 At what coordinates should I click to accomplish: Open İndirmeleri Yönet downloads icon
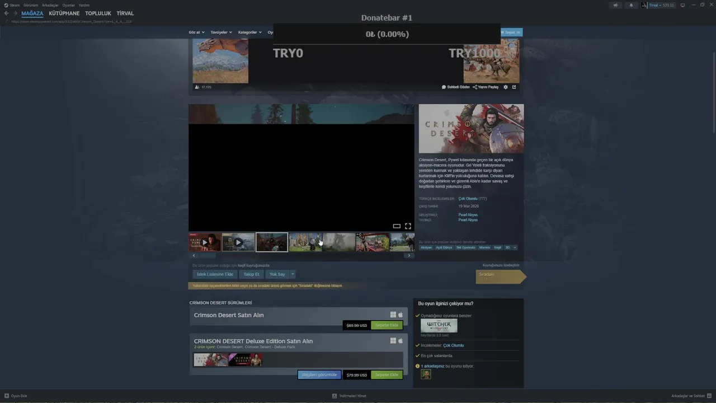pos(335,396)
